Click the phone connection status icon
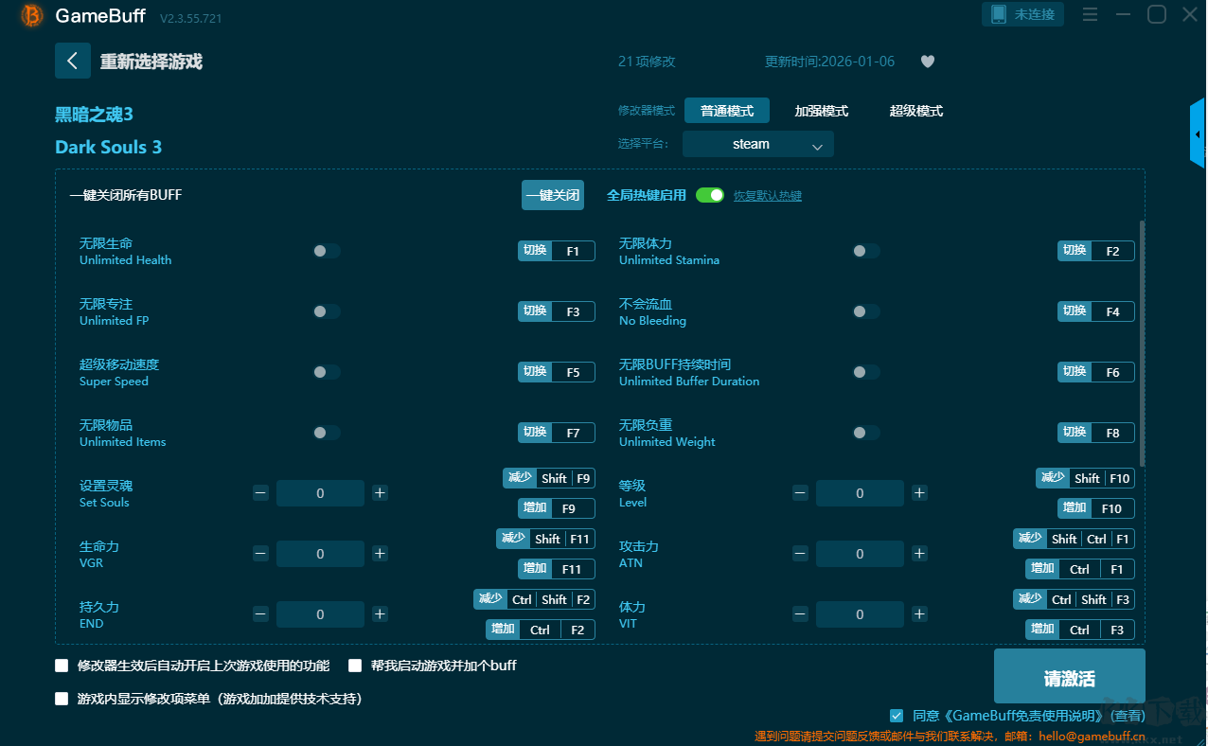The width and height of the screenshot is (1208, 746). [998, 14]
